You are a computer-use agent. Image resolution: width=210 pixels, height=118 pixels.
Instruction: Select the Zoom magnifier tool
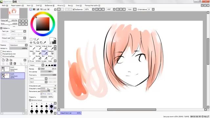pos(34,43)
